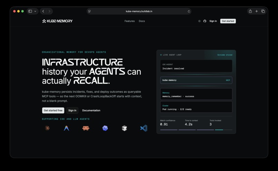
Task: Click the address bar URL field
Action: pyautogui.click(x=139, y=11)
